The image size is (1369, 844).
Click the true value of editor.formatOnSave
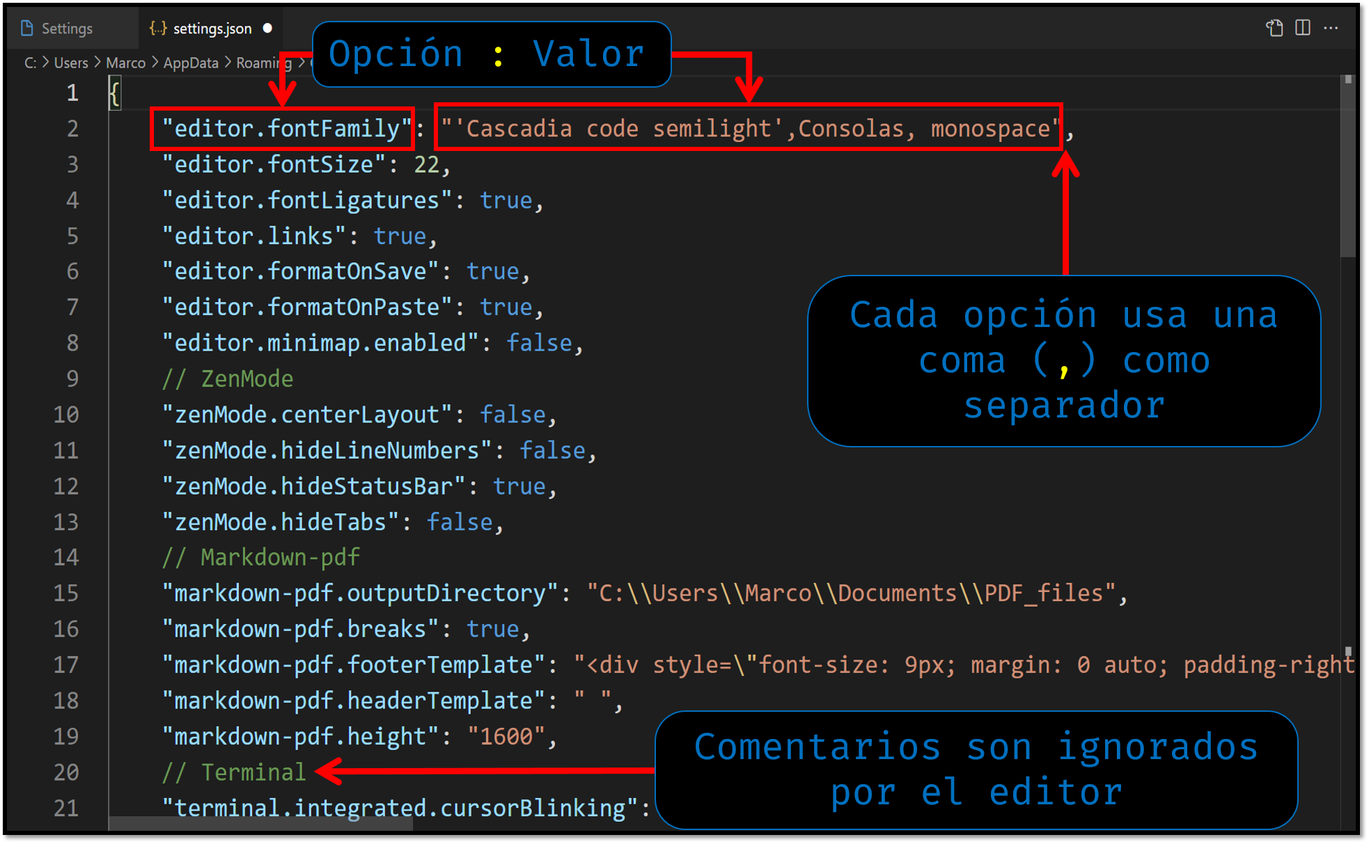[493, 271]
